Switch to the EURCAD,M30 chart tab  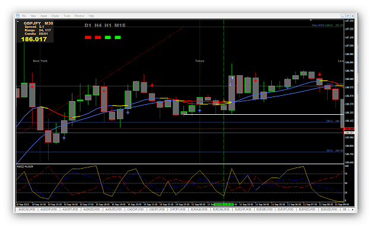[x=221, y=209]
